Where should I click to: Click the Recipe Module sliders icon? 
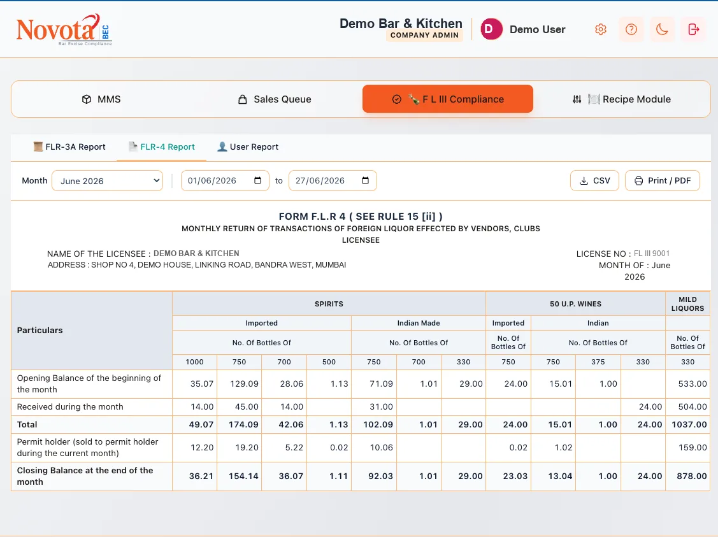pos(577,99)
